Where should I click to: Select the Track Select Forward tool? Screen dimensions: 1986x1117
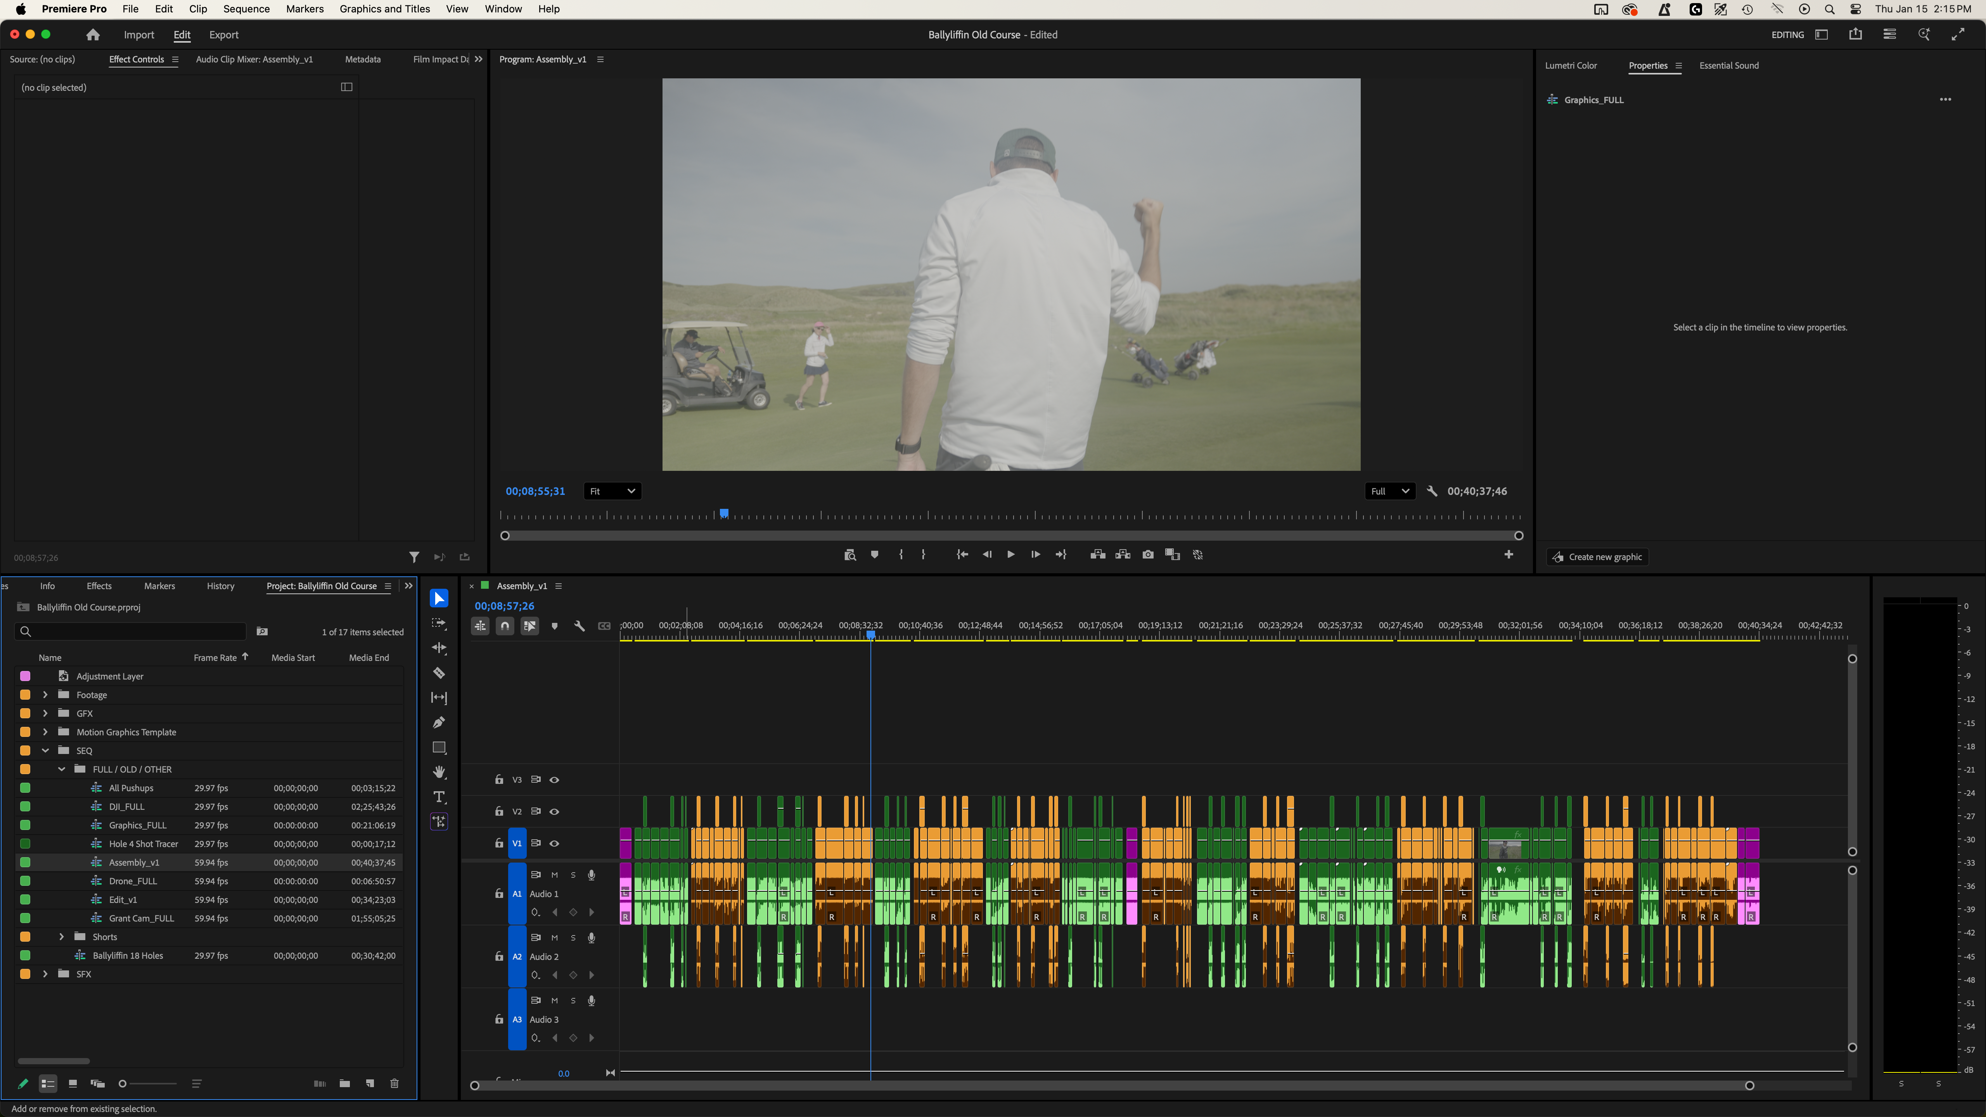(439, 623)
